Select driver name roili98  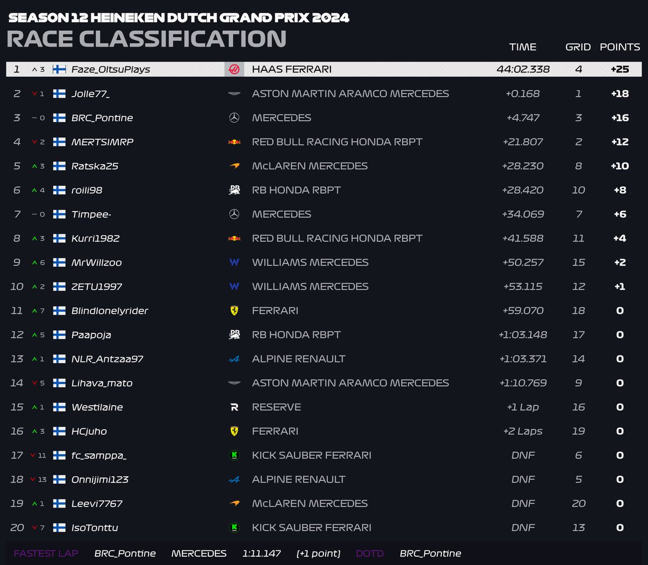tap(87, 190)
